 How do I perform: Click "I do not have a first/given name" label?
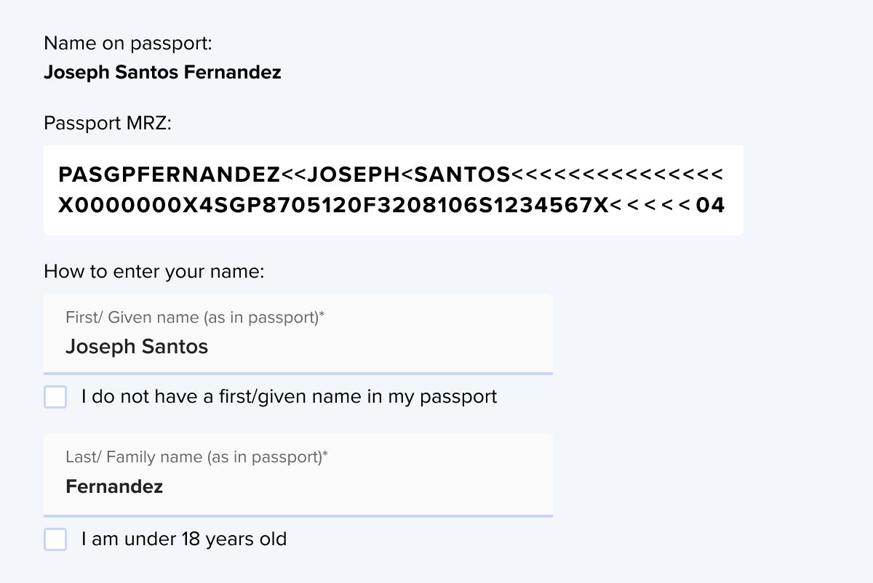coord(289,397)
